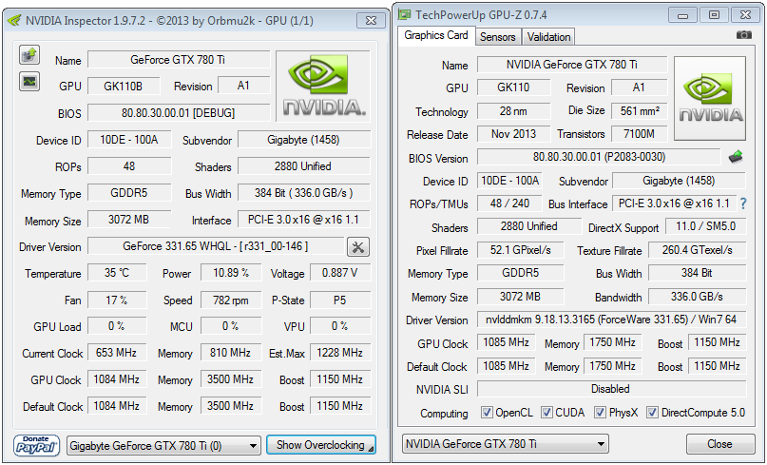Toggle the PhysX checkbox

(601, 413)
